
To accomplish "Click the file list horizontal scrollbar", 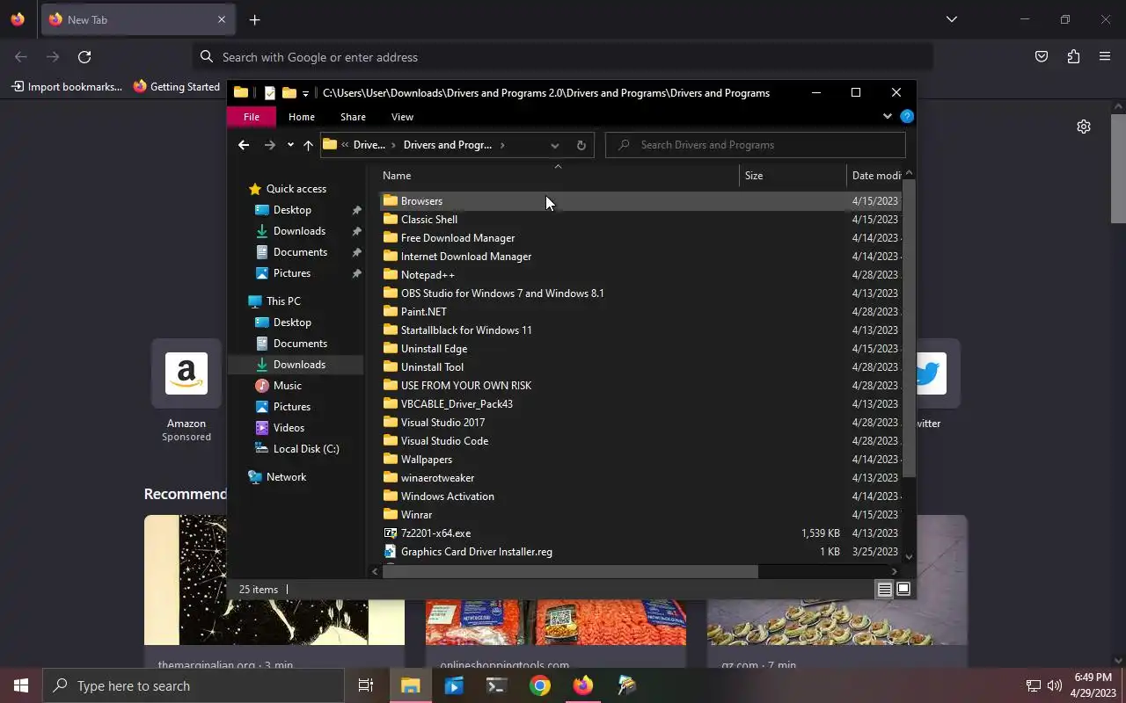I will pos(570,571).
